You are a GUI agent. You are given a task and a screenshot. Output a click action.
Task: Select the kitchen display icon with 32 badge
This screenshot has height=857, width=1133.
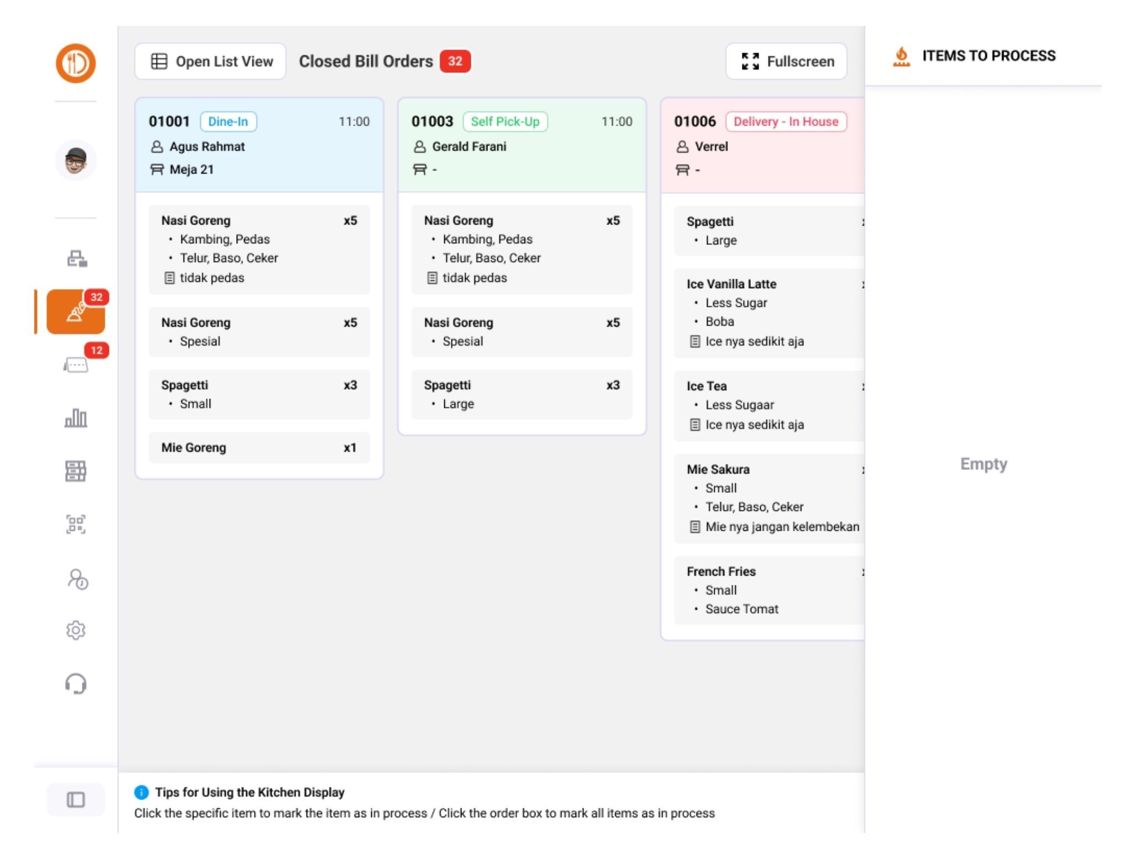(76, 312)
